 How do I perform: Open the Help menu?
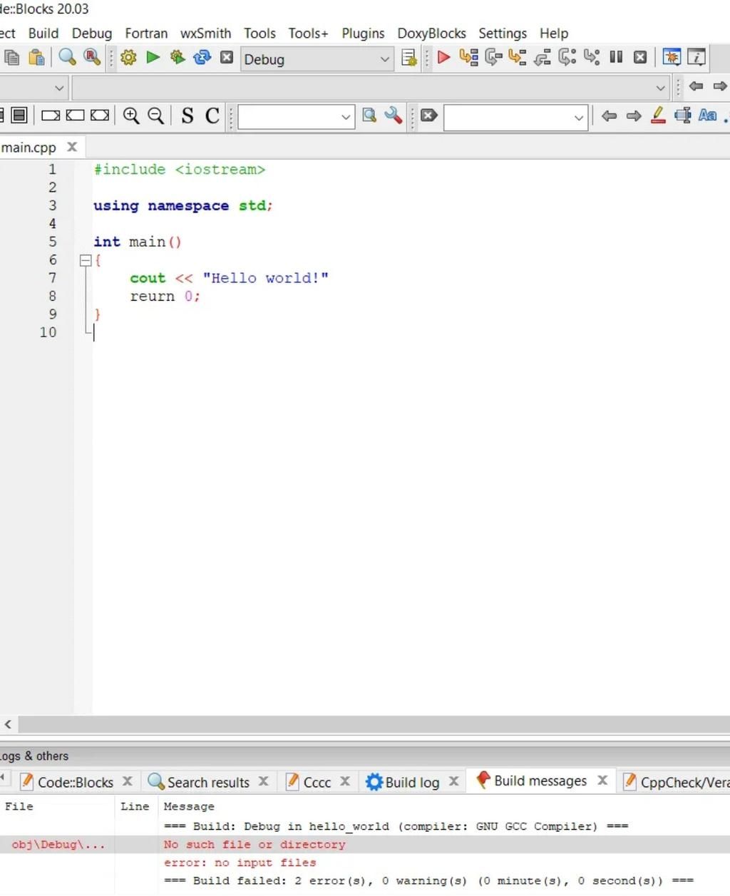[x=554, y=33]
